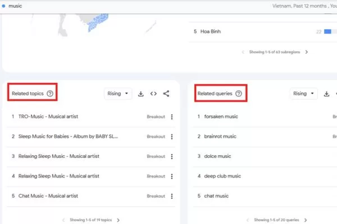
Task: Click Vietnam, Past 12 months filter summary
Action: (x=304, y=6)
